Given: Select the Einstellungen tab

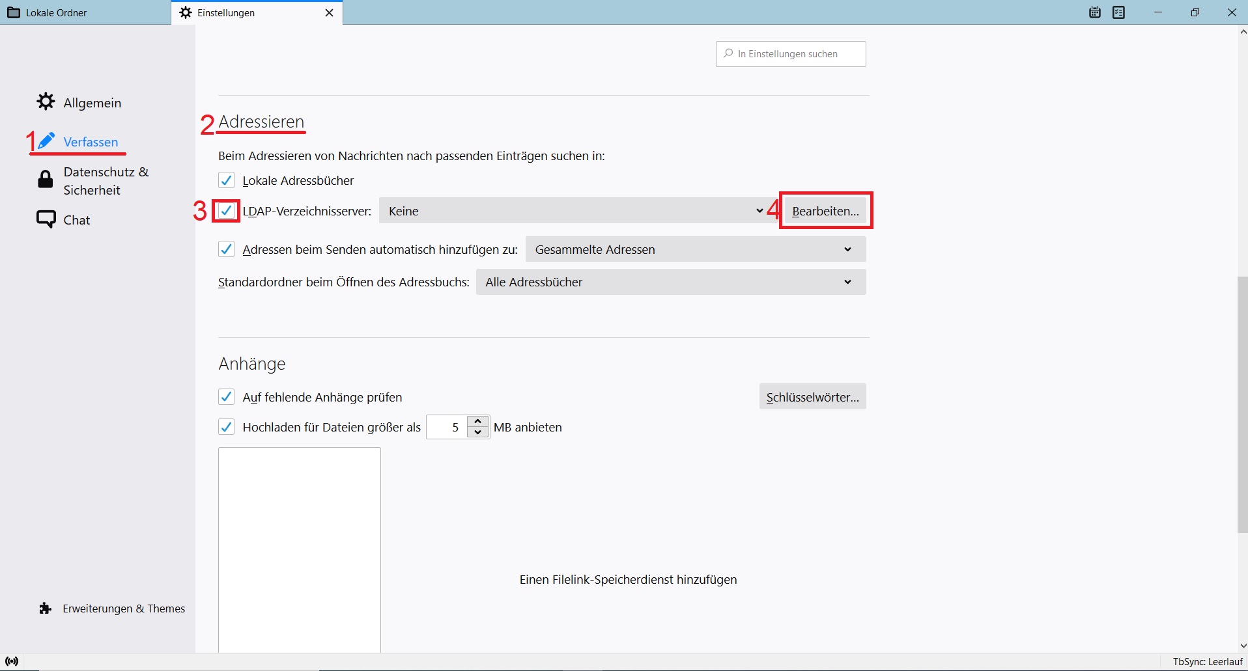Looking at the screenshot, I should coord(257,12).
